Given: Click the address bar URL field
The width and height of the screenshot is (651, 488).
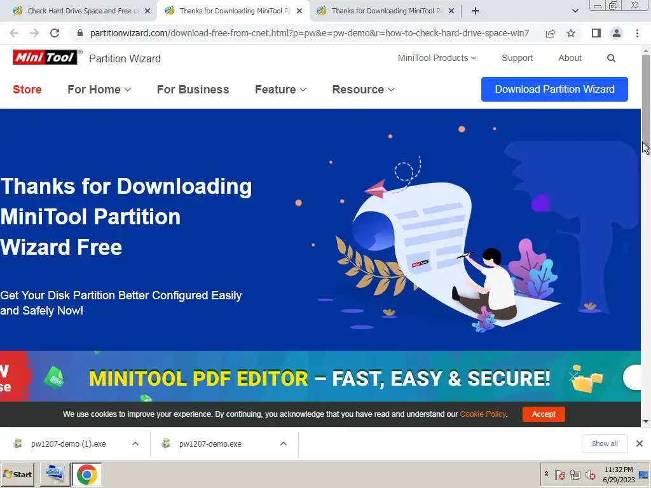Looking at the screenshot, I should pos(310,33).
